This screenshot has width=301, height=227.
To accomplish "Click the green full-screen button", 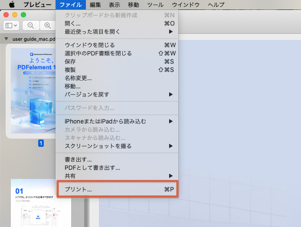I will [23, 15].
